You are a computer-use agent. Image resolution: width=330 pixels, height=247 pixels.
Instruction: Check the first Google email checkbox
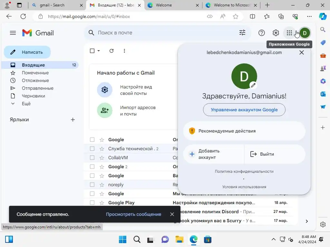(92, 140)
